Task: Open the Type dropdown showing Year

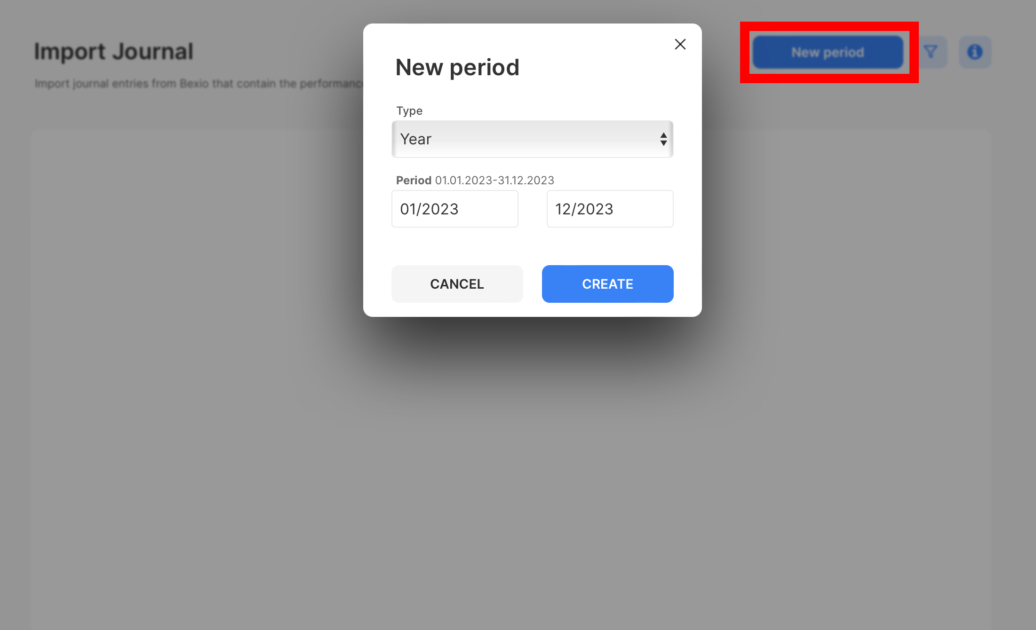Action: point(532,139)
